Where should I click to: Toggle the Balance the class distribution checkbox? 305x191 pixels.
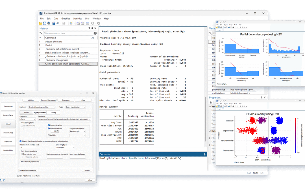point(20,141)
